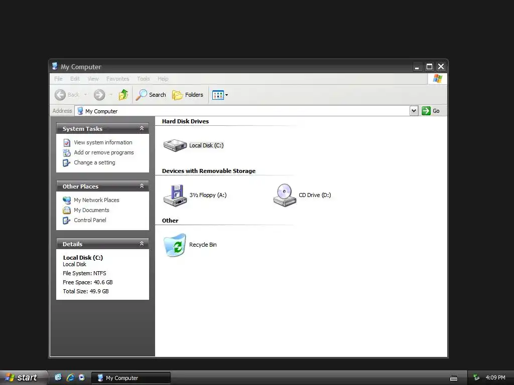The width and height of the screenshot is (514, 385).
Task: Click the Views grid icon
Action: 218,95
